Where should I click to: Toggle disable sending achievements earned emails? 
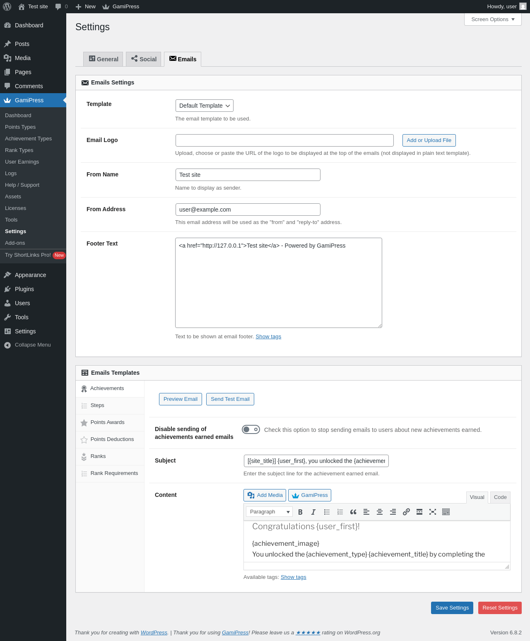pyautogui.click(x=251, y=429)
